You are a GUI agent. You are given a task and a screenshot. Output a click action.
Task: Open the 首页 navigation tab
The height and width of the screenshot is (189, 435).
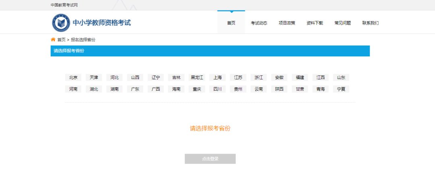231,23
